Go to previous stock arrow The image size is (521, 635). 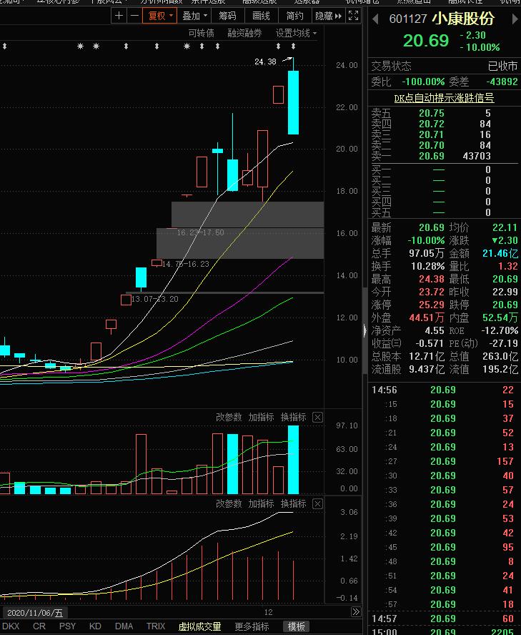pos(375,19)
